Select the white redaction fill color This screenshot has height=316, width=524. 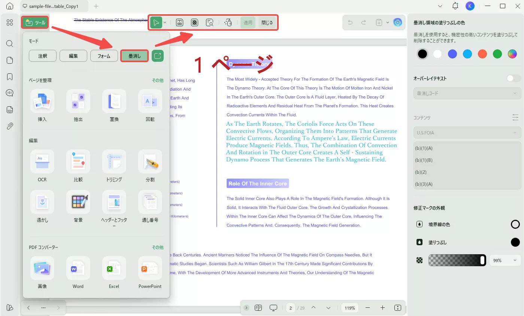(437, 54)
